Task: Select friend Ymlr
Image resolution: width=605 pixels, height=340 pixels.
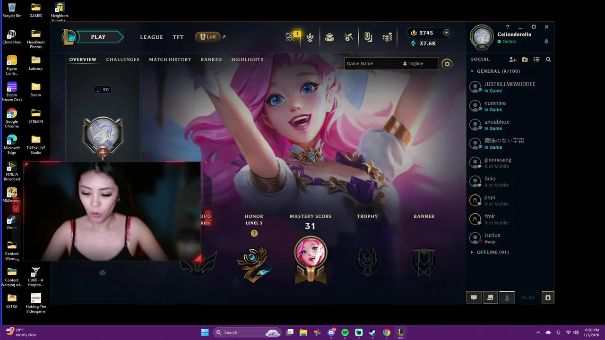Action: pyautogui.click(x=510, y=219)
